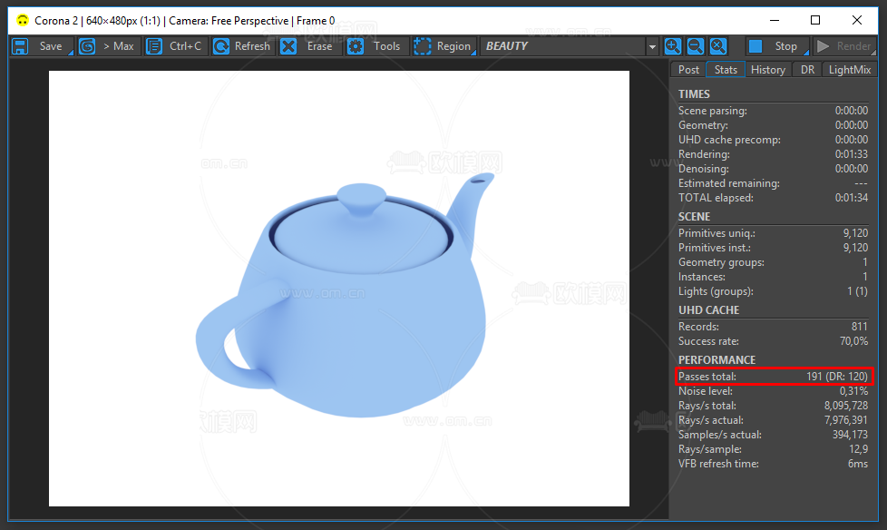
Task: Expand the BEAUTY render element dropdown
Action: pos(651,46)
